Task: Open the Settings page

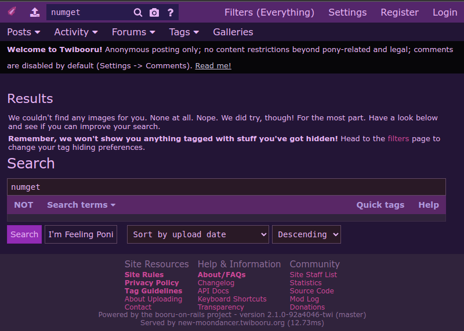Action: click(347, 12)
